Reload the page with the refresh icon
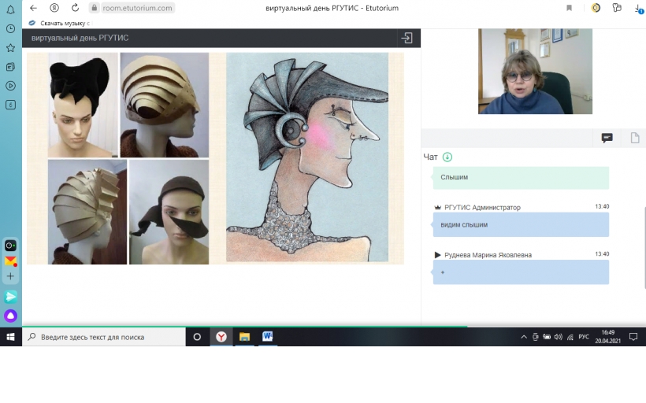 75,8
